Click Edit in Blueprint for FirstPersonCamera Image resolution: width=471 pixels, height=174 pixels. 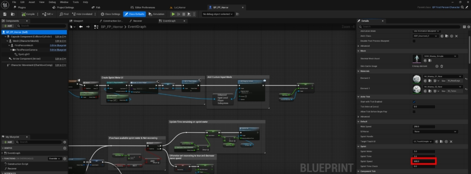58,50
